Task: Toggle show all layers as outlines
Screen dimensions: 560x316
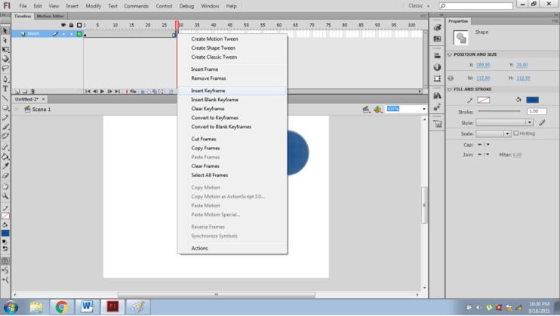Action: 79,25
